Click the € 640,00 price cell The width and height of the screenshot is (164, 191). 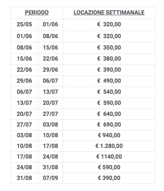tap(109, 114)
